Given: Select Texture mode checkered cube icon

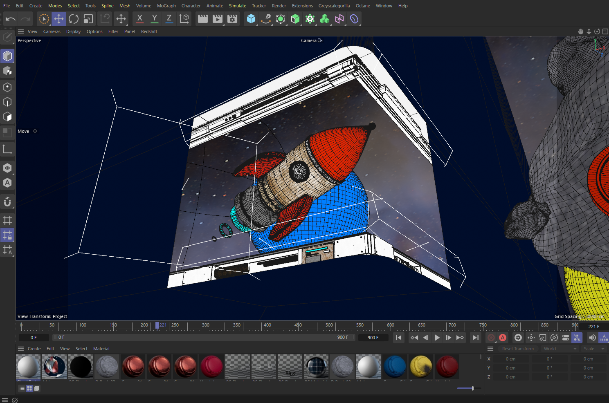Looking at the screenshot, I should click(7, 71).
